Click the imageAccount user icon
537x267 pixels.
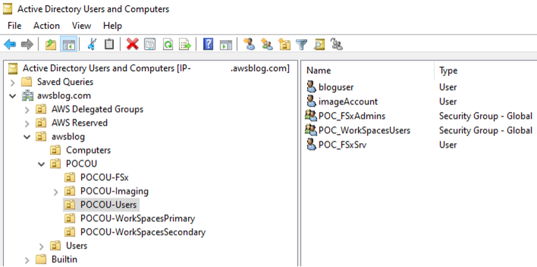[x=311, y=101]
